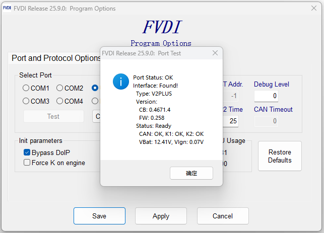Click the Restore Defaults button
The height and width of the screenshot is (233, 324).
pos(280,156)
